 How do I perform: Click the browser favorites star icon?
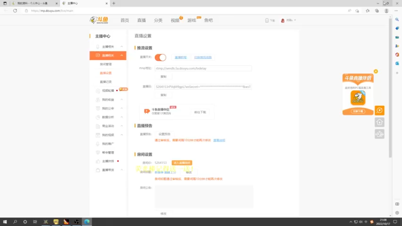[x=367, y=11]
